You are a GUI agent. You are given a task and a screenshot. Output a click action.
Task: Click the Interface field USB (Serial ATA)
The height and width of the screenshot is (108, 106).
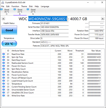55,31
